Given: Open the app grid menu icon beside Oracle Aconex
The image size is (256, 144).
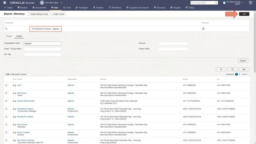Looking at the screenshot, I should tap(5, 3).
